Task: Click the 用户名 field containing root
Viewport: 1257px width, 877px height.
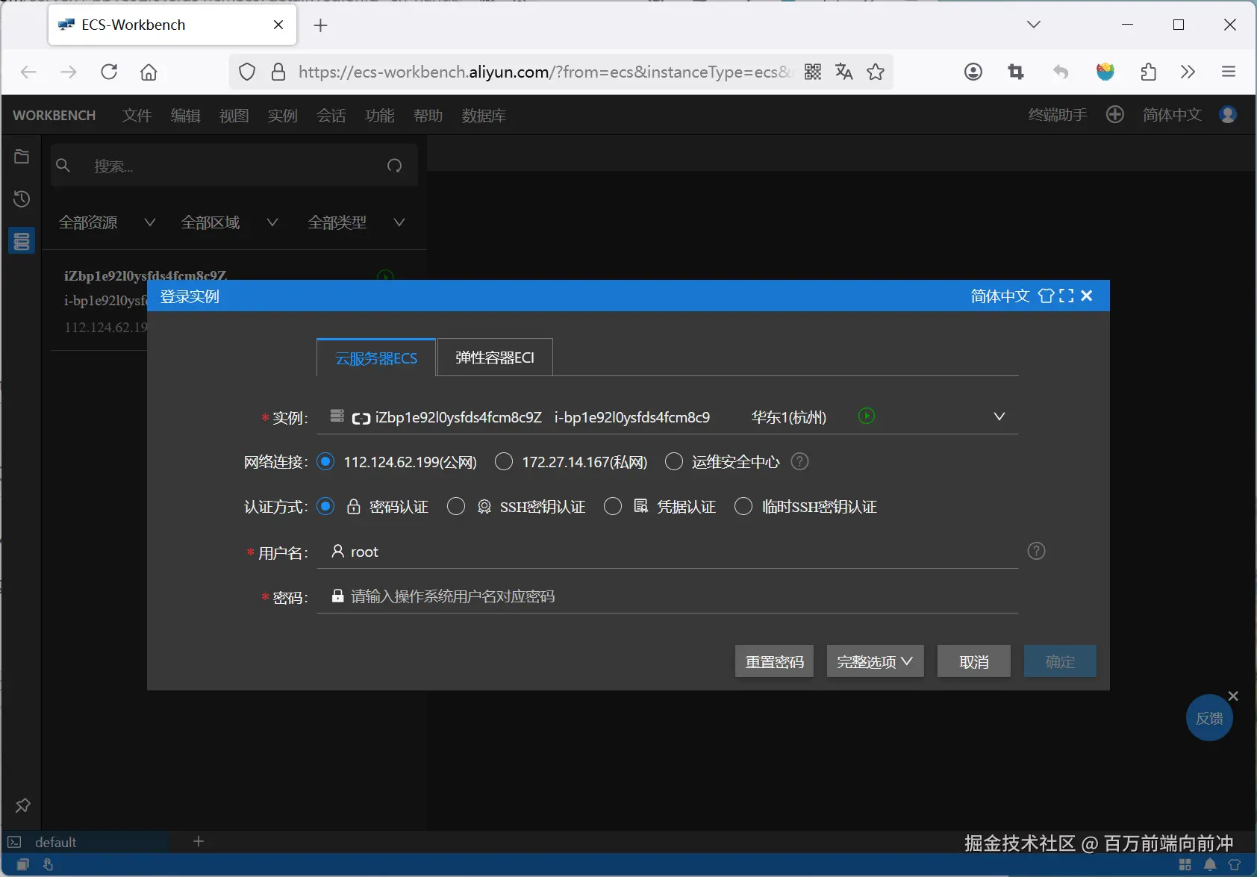Action: tap(667, 552)
